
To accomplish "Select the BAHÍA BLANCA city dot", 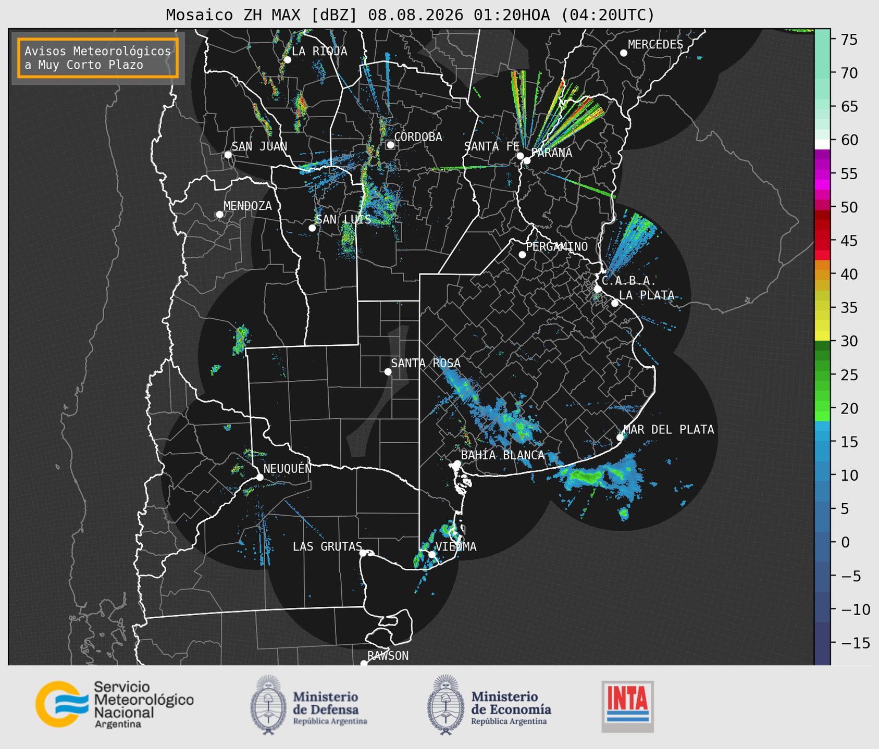I will pyautogui.click(x=457, y=464).
